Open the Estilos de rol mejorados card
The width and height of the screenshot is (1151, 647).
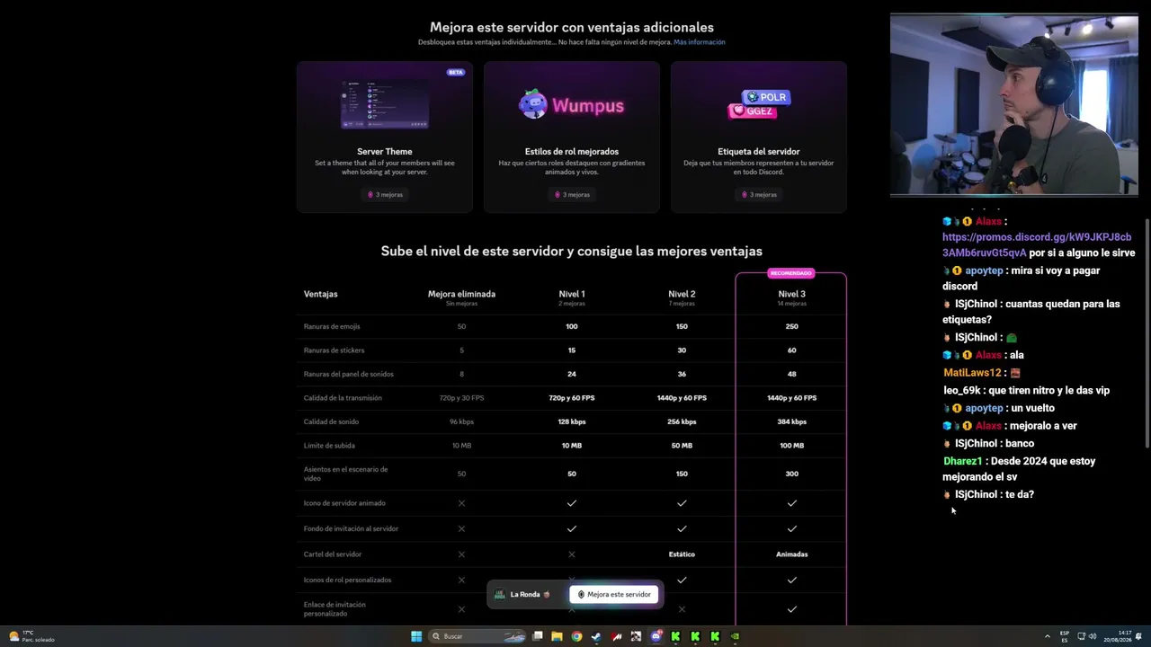[571, 137]
